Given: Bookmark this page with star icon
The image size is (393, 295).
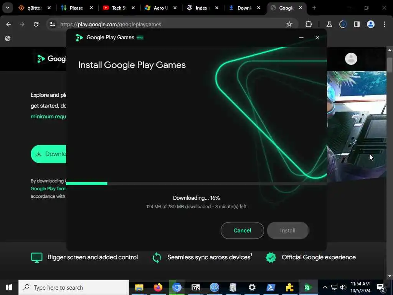Looking at the screenshot, I should pos(289,24).
